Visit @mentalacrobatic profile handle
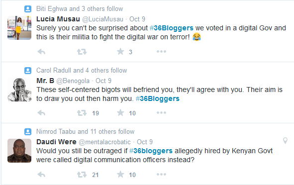The width and height of the screenshot is (294, 185). click(x=104, y=142)
